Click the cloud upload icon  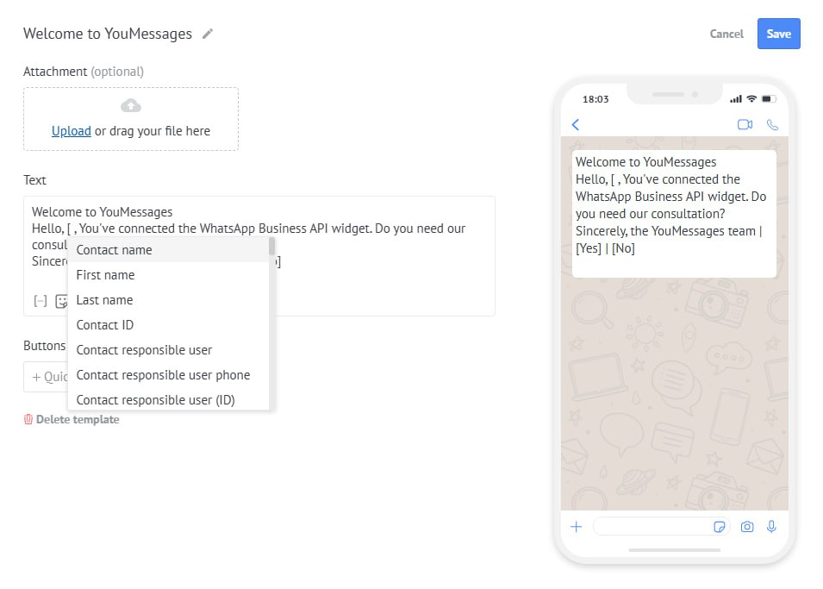(x=131, y=106)
